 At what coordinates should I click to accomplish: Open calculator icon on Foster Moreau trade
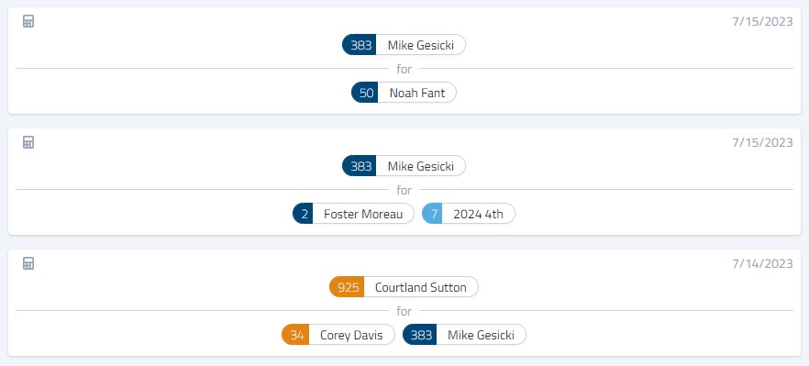28,142
